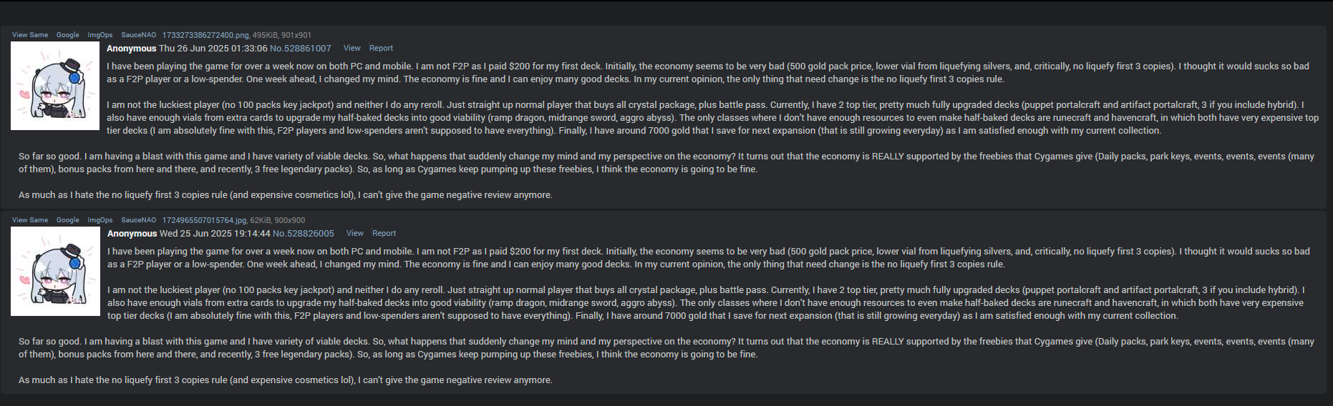Image resolution: width=1333 pixels, height=406 pixels.
Task: Click SauceNAO link in second post
Action: (139, 220)
